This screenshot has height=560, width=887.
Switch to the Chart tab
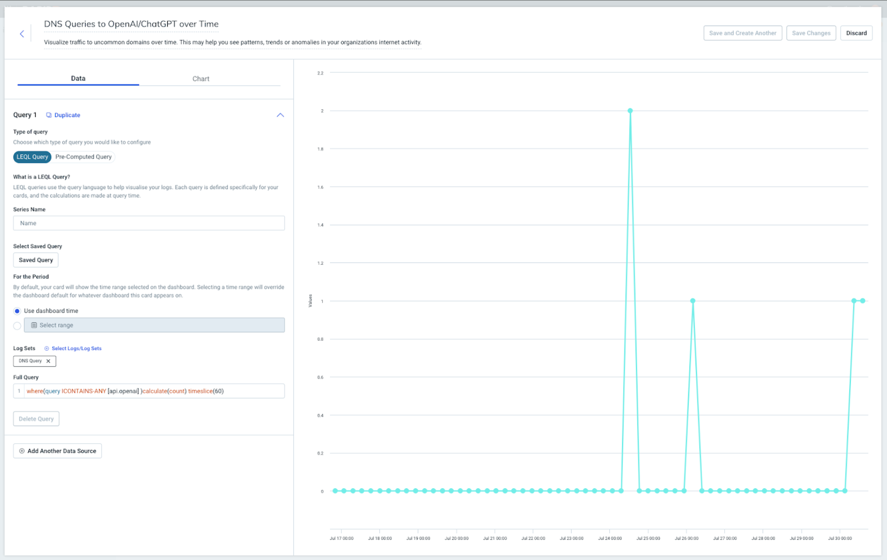click(201, 79)
